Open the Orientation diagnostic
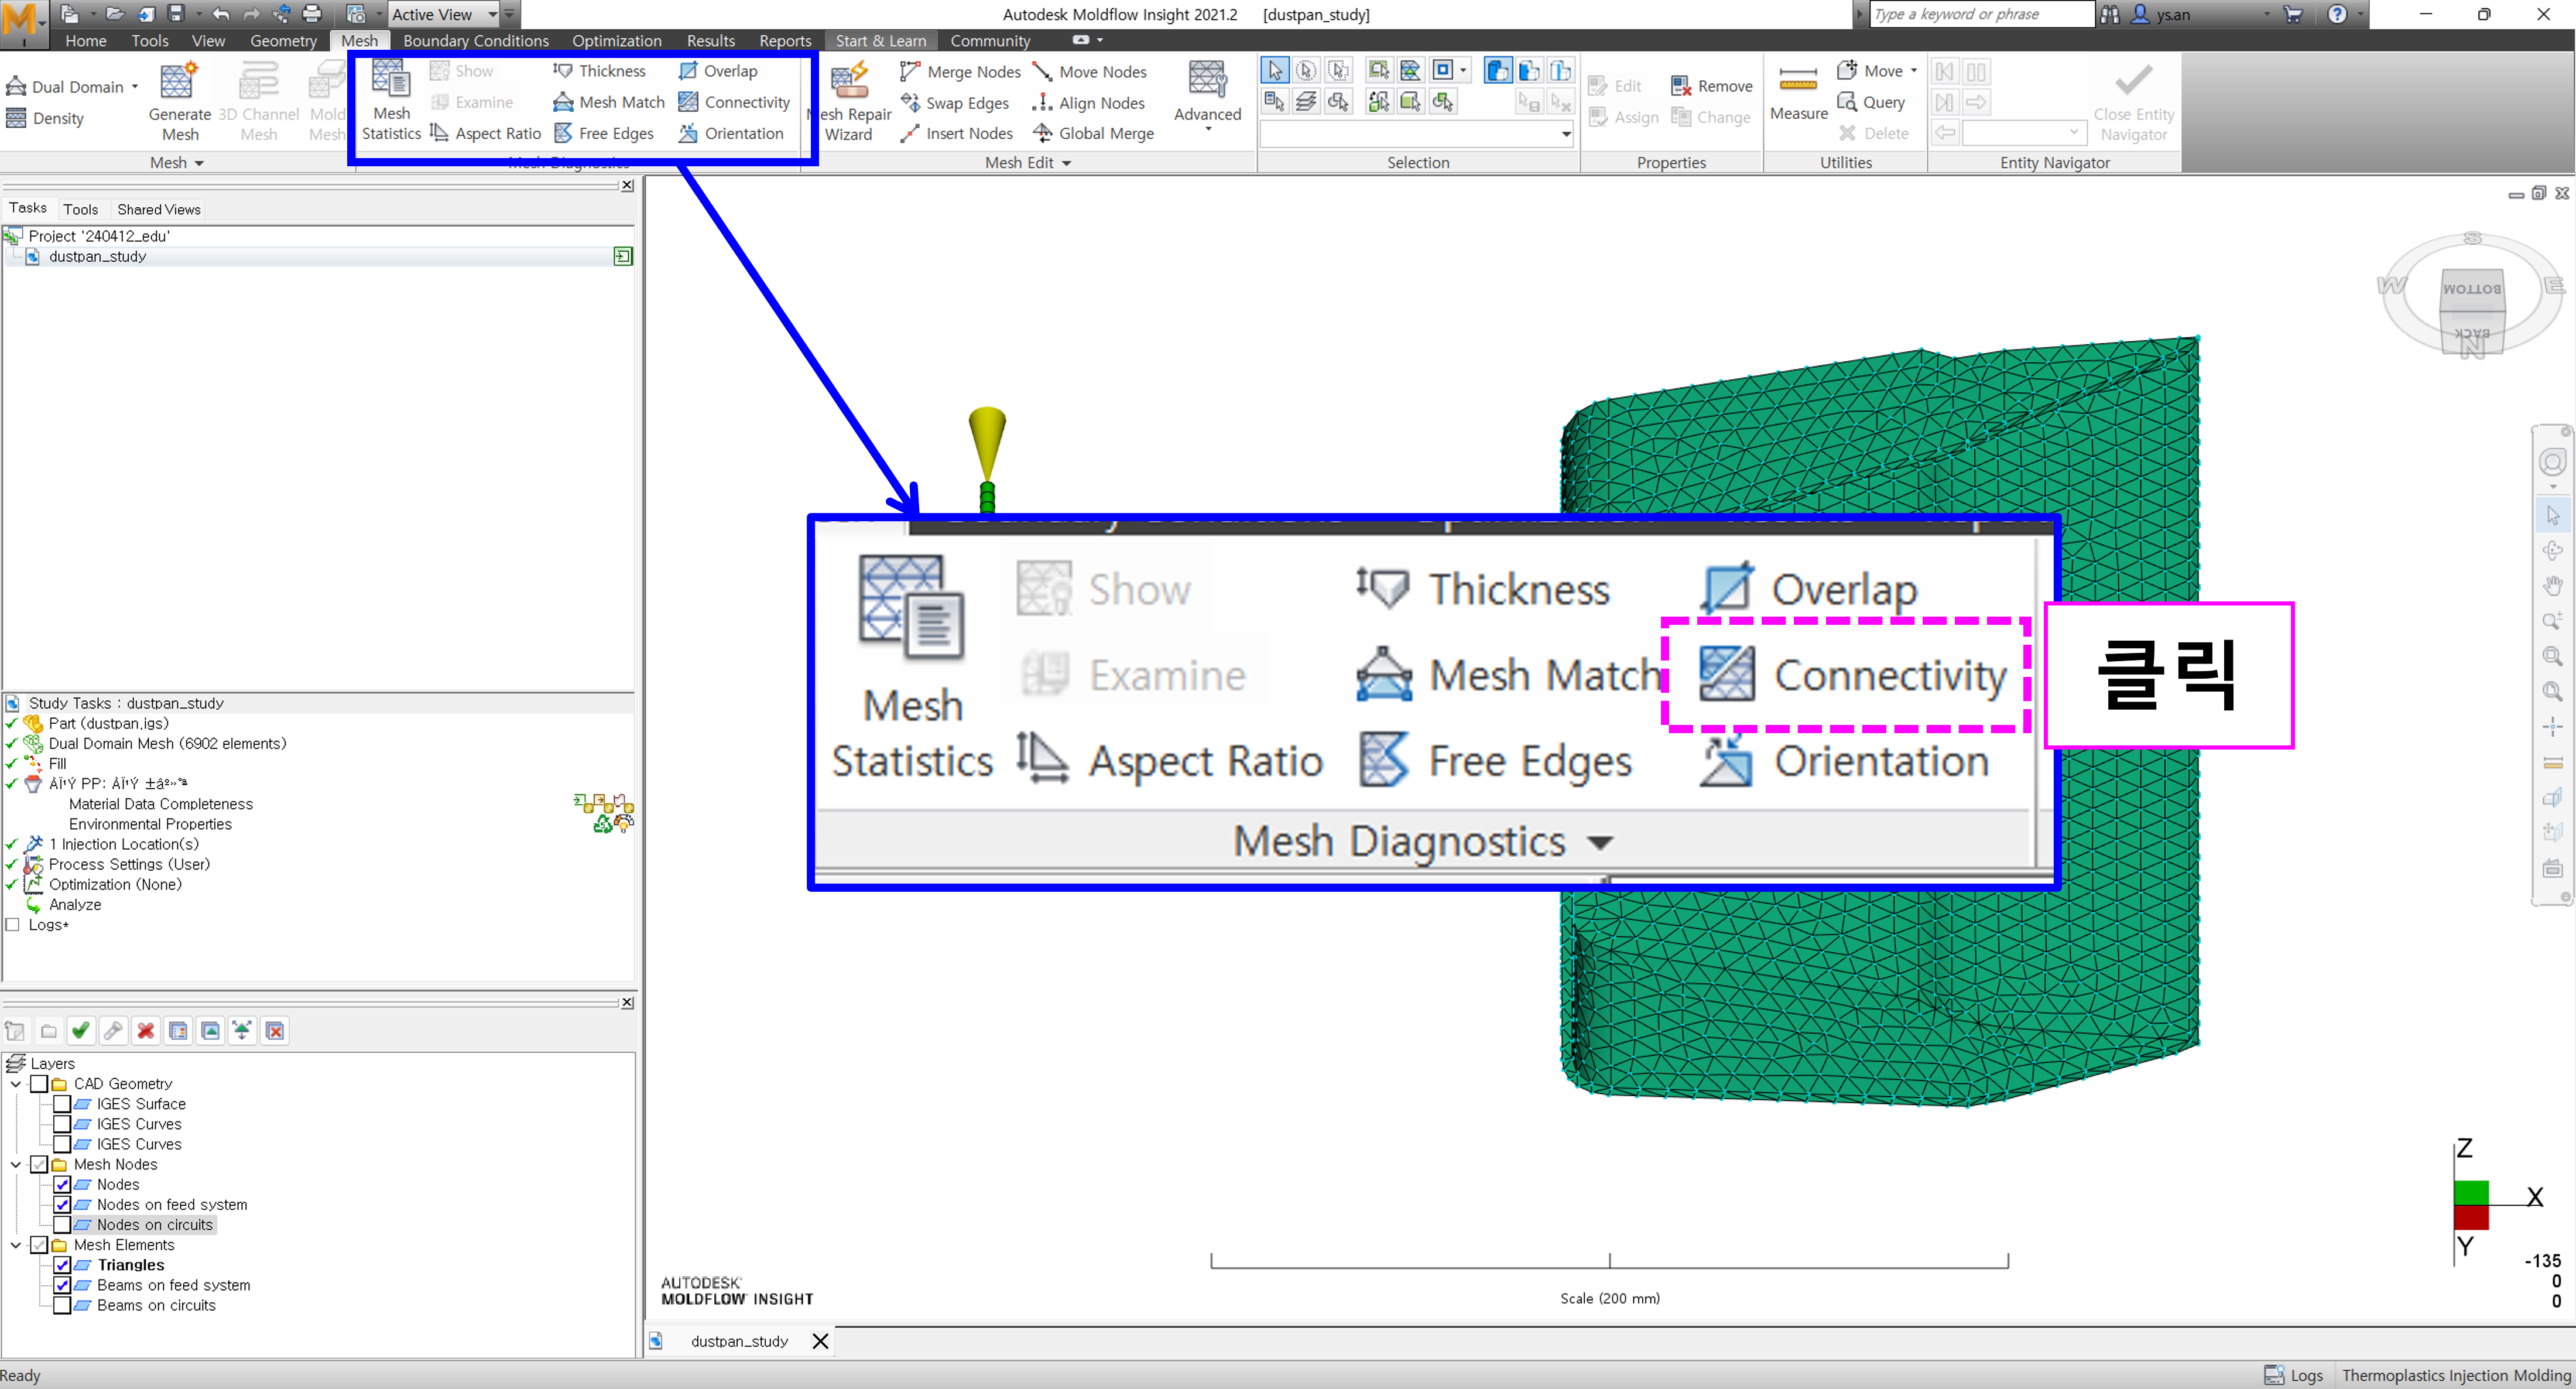Image resolution: width=2576 pixels, height=1389 pixels. (731, 133)
